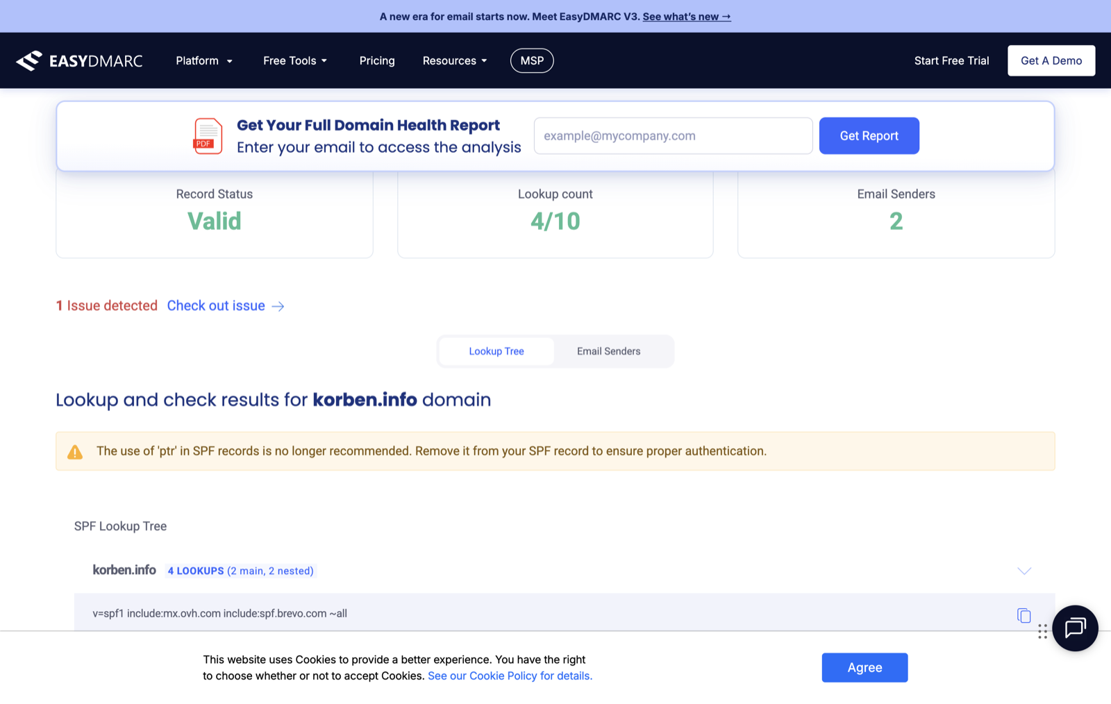Click the 'ptr' warning message text

pos(431,451)
